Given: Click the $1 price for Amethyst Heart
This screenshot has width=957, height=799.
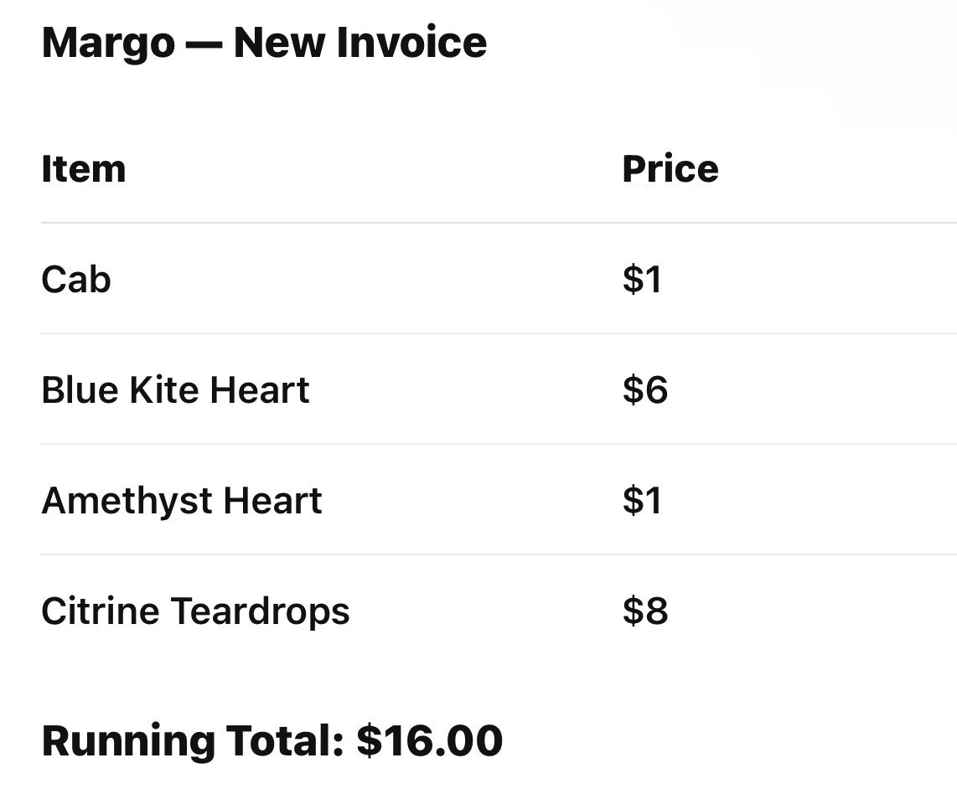Looking at the screenshot, I should 642,500.
